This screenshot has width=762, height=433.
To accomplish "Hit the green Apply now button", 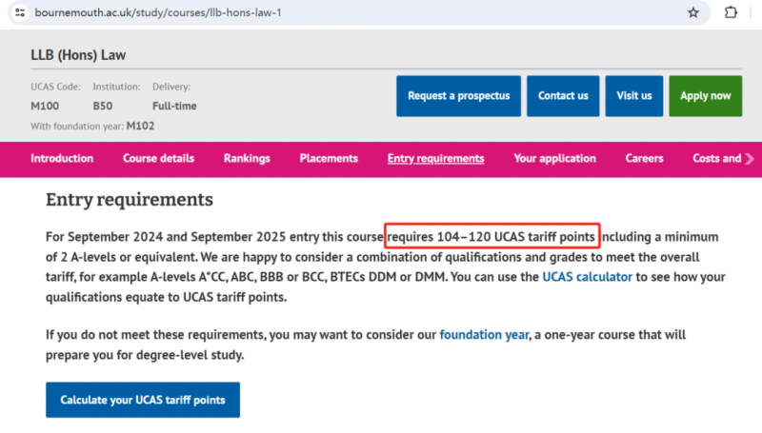I will tap(705, 96).
